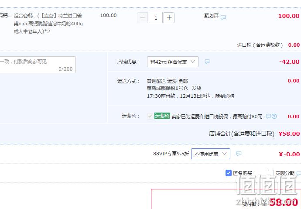The height and width of the screenshot is (209, 301).
Task: Click the buyer message box showing 0/200
Action: [38, 65]
